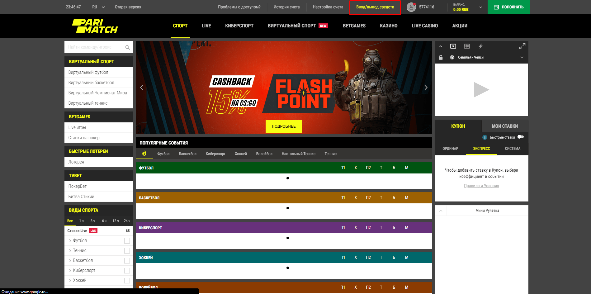Image resolution: width=591 pixels, height=294 pixels.
Task: Open BETGAMES in main menu
Action: click(354, 26)
